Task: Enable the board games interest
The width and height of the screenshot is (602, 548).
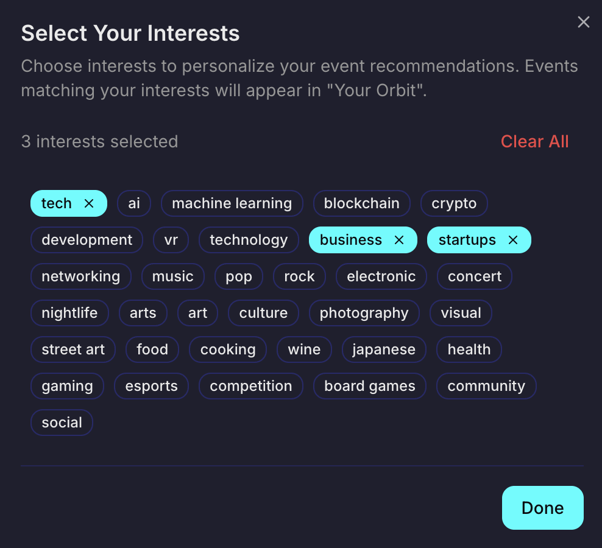Action: 369,386
